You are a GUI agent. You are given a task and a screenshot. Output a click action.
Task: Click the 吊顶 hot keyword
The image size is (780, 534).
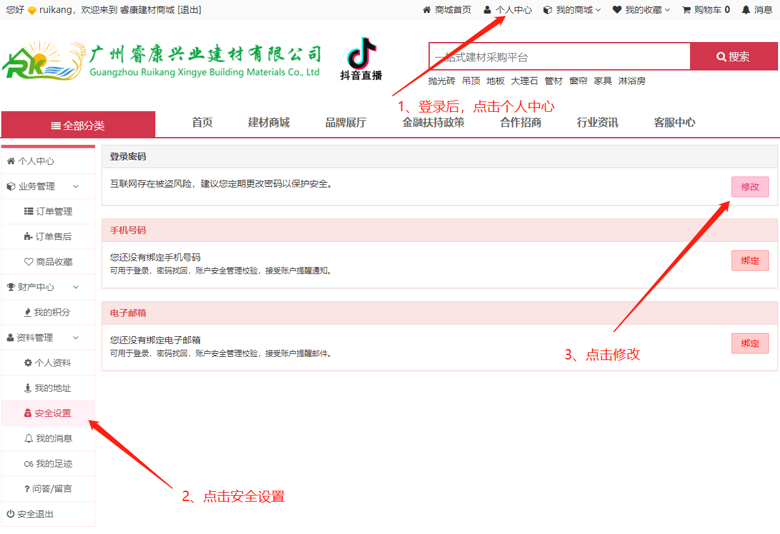point(471,81)
